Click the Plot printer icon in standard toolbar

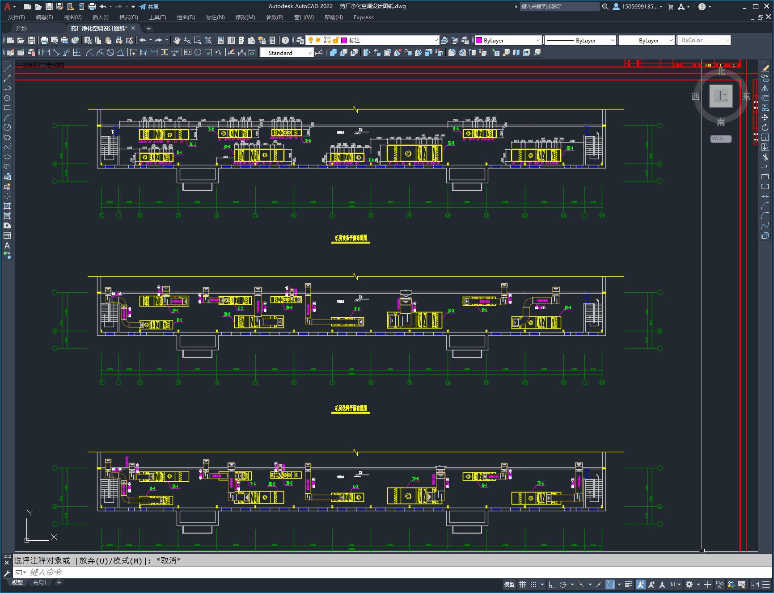(44, 40)
